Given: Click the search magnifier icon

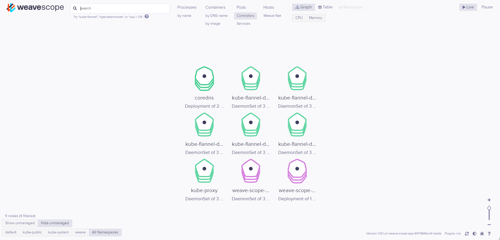Looking at the screenshot, I should click(x=75, y=8).
